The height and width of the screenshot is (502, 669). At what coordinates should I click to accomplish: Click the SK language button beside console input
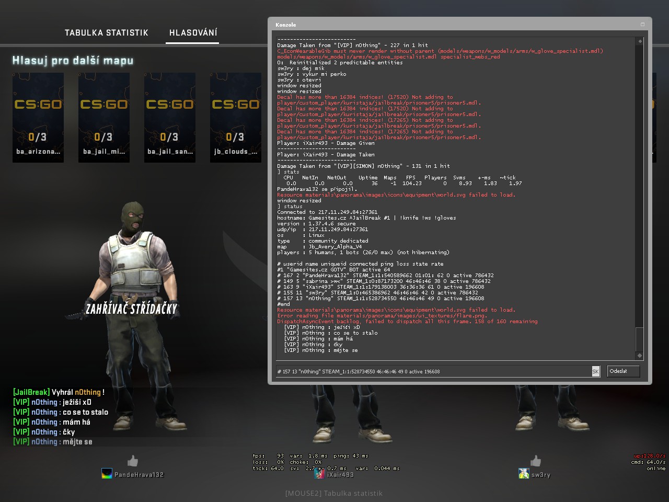click(595, 371)
